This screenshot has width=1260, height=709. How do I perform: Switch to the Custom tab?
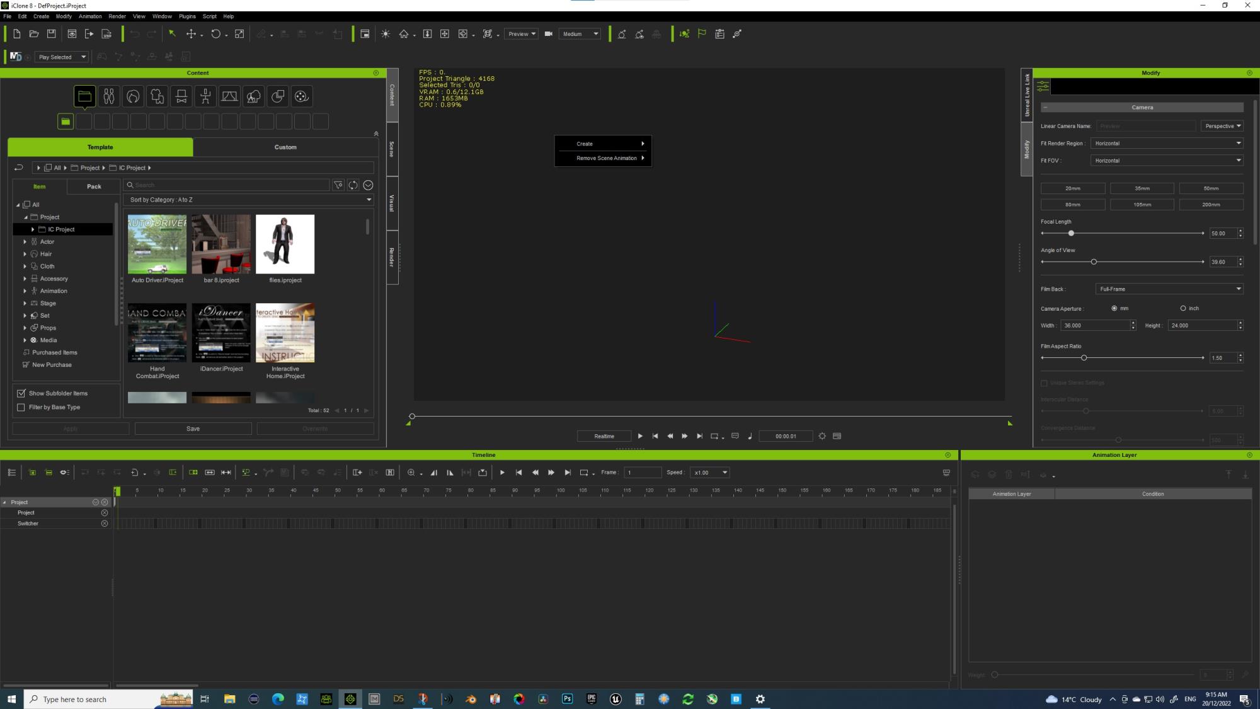pos(285,147)
